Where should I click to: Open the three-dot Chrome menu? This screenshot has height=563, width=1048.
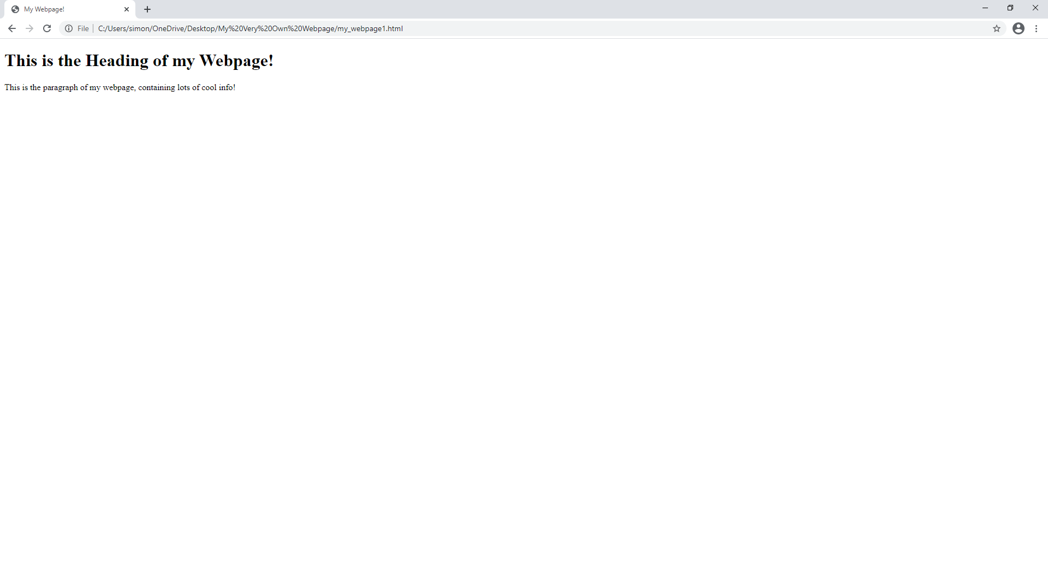(1037, 28)
